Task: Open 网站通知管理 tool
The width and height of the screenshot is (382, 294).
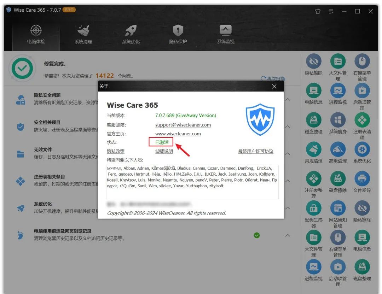Action: click(x=338, y=214)
